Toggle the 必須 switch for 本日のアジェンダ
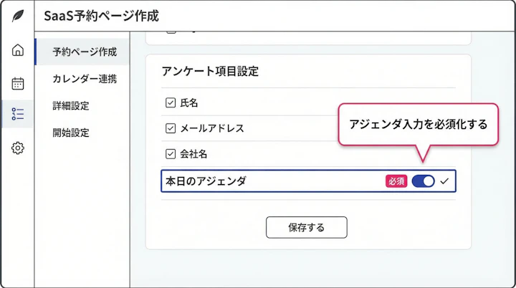The height and width of the screenshot is (288, 516). click(424, 181)
